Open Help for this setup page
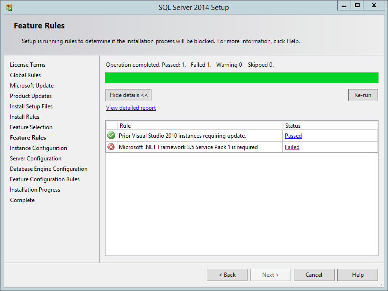Screen dimensions: 388x291 point(357,274)
